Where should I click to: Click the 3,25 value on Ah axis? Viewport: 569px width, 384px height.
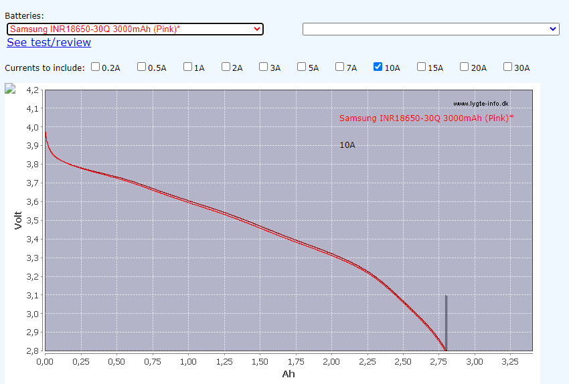coord(510,361)
